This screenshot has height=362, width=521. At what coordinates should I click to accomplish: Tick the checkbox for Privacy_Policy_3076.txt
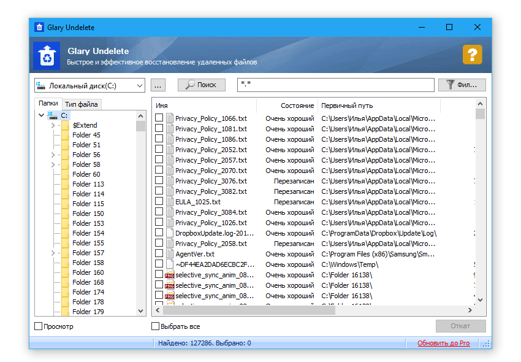159,180
